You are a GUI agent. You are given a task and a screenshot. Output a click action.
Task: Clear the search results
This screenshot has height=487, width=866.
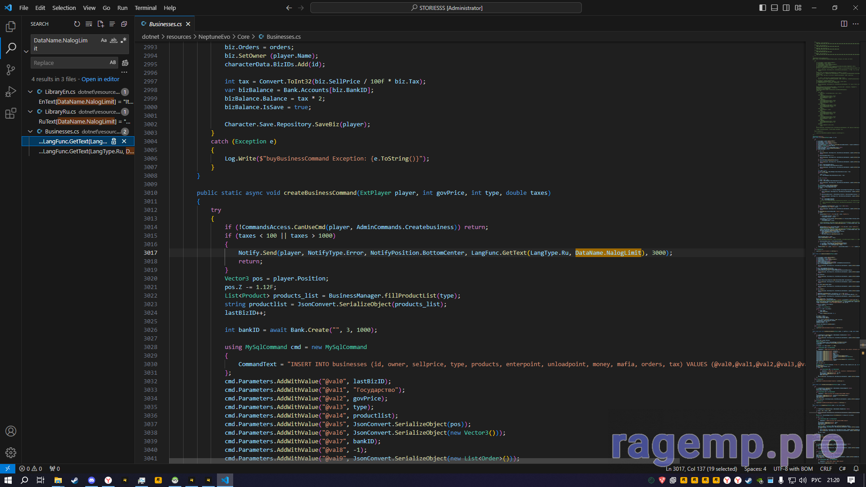pyautogui.click(x=89, y=24)
